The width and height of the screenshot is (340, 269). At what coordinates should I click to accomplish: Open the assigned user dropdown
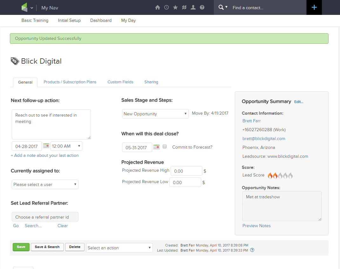[45, 184]
